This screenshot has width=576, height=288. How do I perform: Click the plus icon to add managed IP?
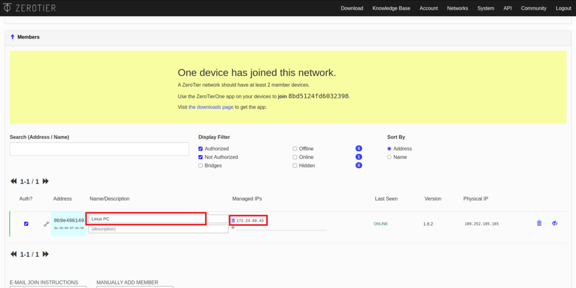coord(233,228)
